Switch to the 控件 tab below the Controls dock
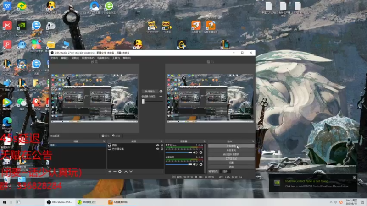 pyautogui.click(x=225, y=171)
